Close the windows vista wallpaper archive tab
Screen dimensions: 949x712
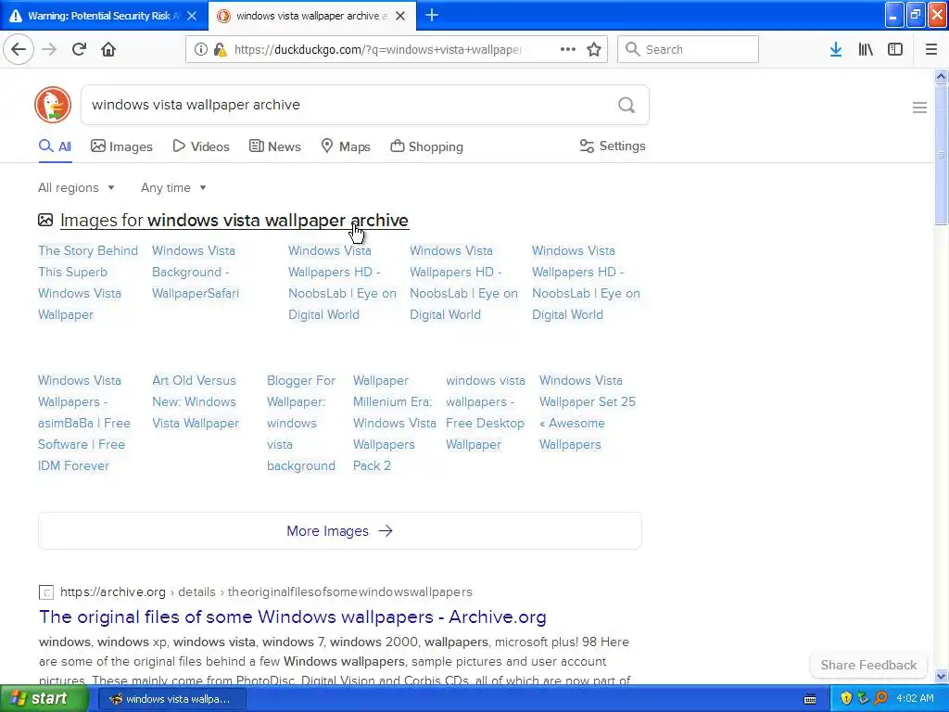click(400, 16)
